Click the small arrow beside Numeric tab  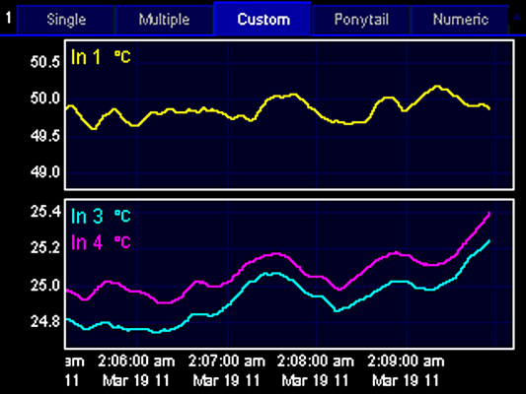click(517, 16)
